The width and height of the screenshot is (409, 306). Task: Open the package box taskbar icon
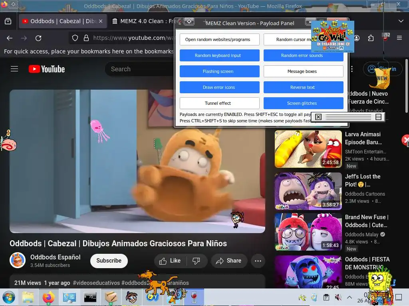click(111, 297)
